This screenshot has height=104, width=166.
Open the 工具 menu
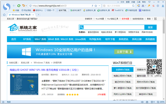click(x=139, y=2)
